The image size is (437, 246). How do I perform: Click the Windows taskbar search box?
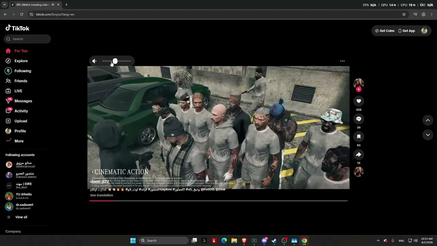pos(164,241)
